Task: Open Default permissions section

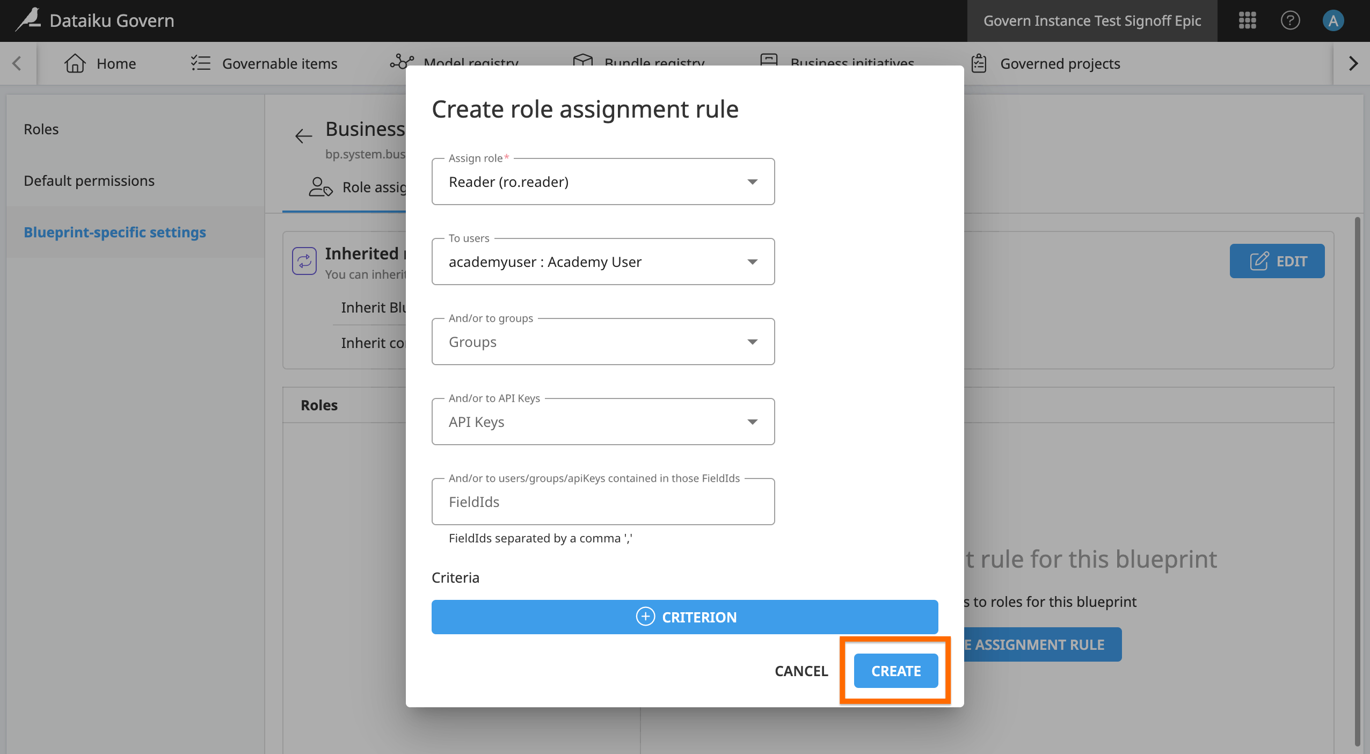Action: (x=135, y=180)
